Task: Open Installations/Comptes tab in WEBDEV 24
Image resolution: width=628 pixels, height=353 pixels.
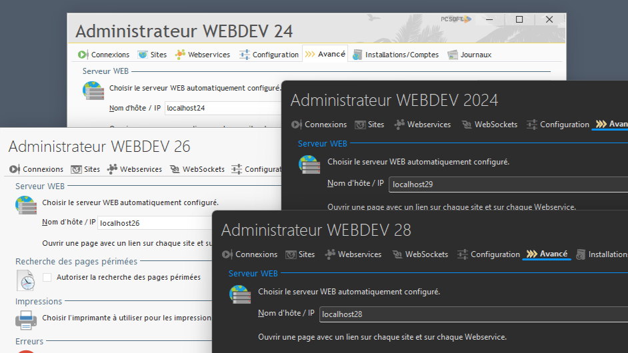Action: click(395, 55)
